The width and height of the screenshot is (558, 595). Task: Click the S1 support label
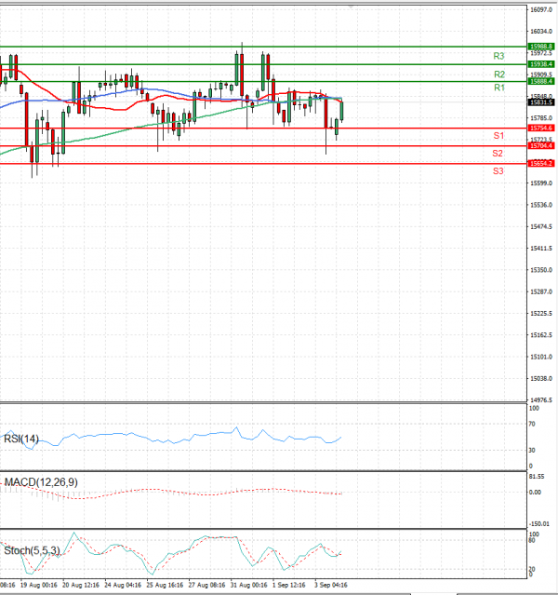pyautogui.click(x=498, y=135)
